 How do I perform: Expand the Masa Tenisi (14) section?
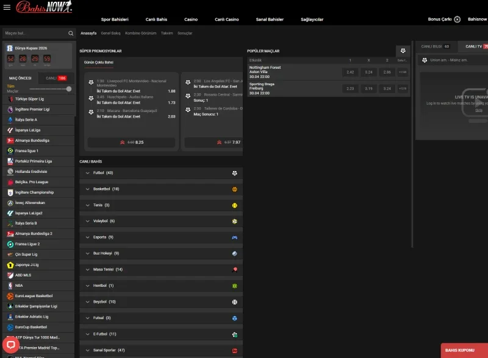pyautogui.click(x=161, y=270)
